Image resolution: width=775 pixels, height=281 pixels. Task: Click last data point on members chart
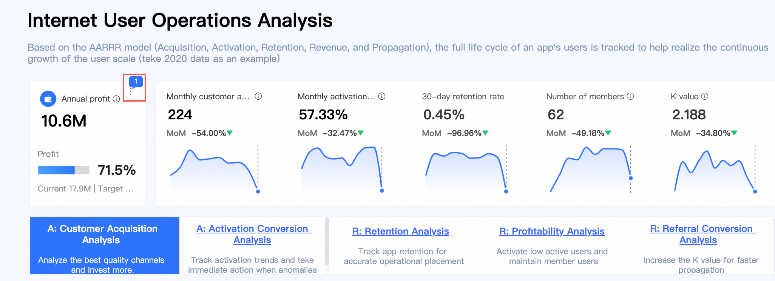tap(631, 178)
